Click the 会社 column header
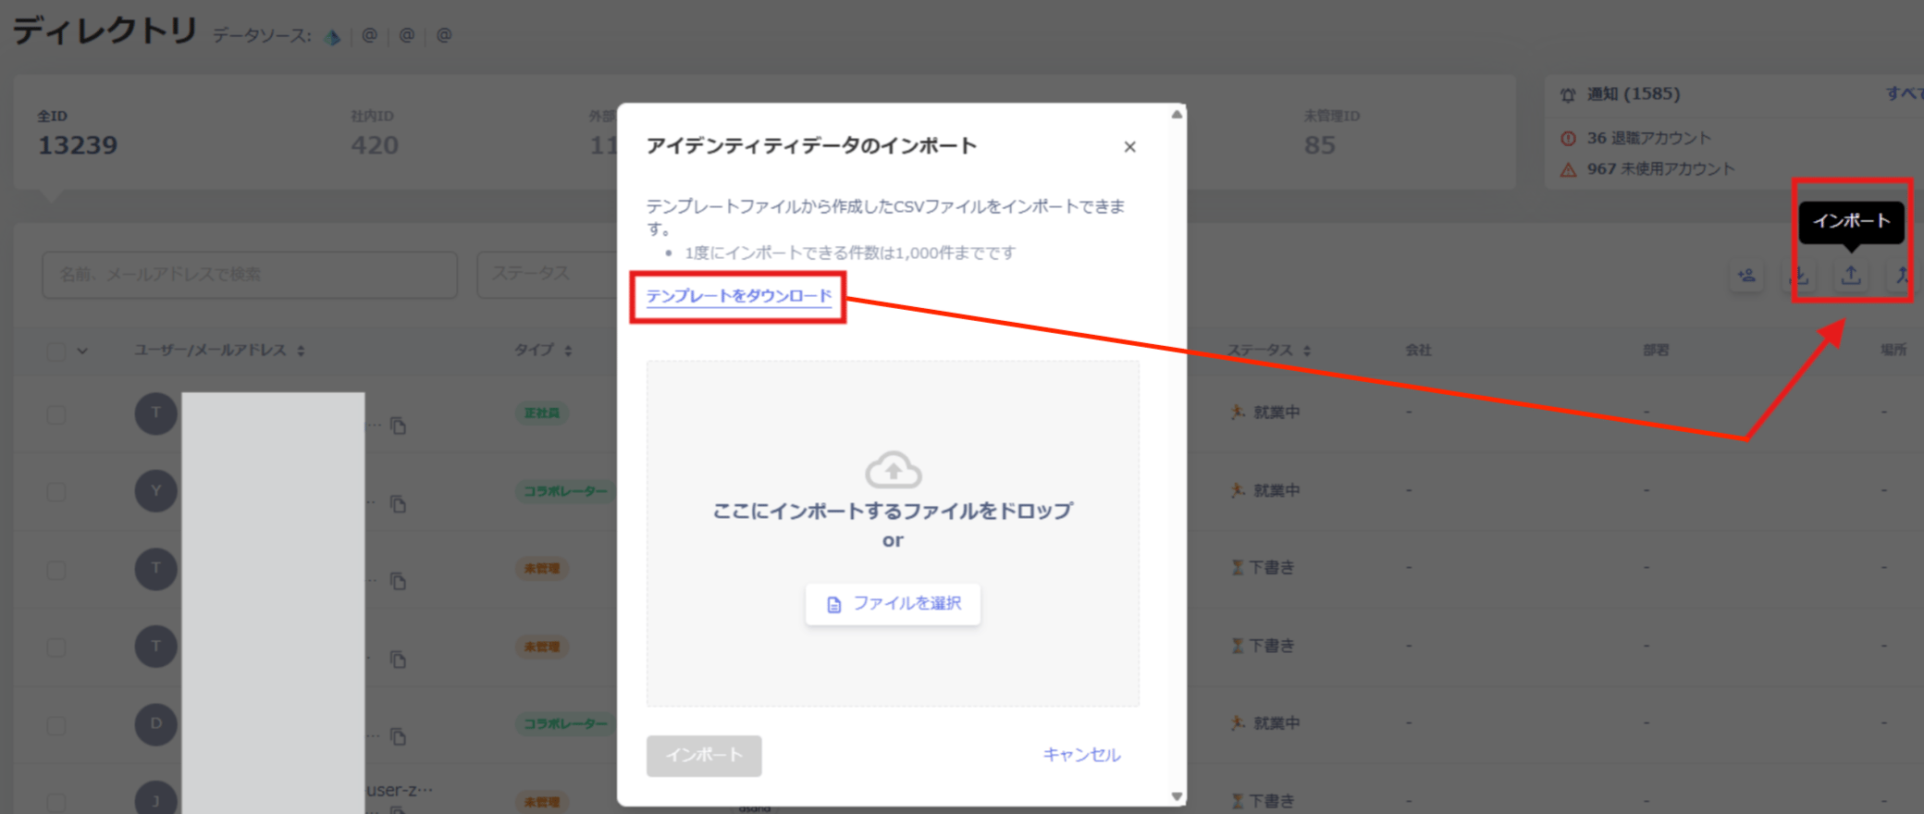Image resolution: width=1924 pixels, height=814 pixels. point(1418,350)
